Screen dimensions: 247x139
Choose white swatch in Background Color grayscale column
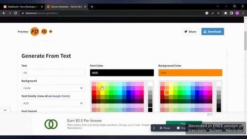coord(219,84)
